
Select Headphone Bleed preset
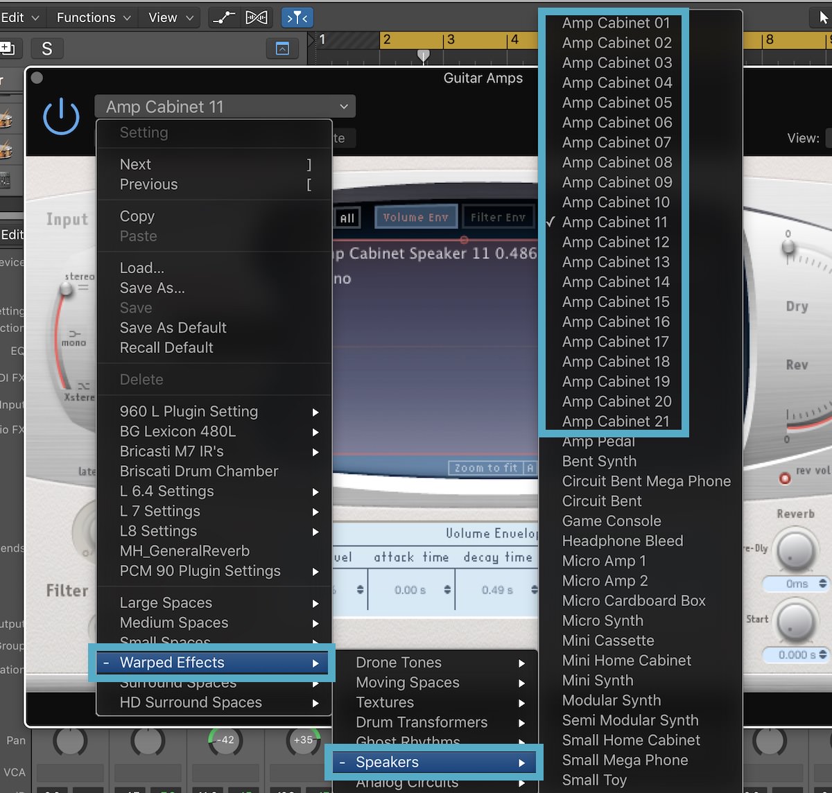pos(641,541)
